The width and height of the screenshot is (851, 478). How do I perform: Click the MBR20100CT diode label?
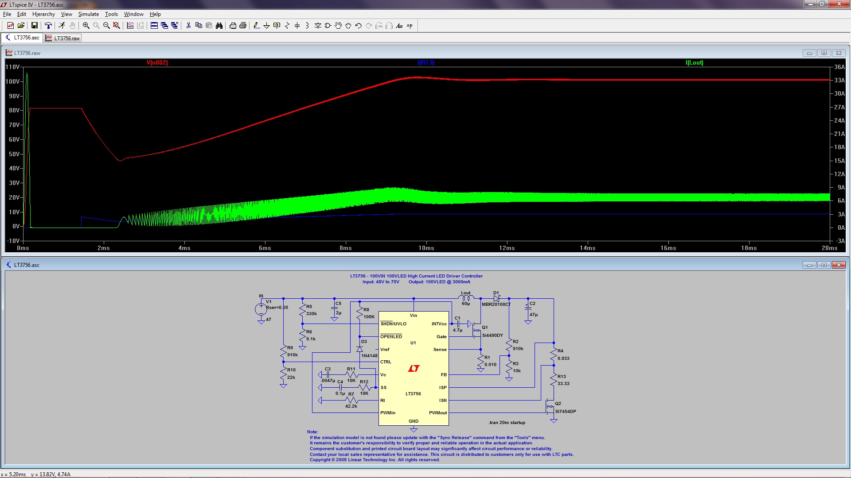(496, 305)
